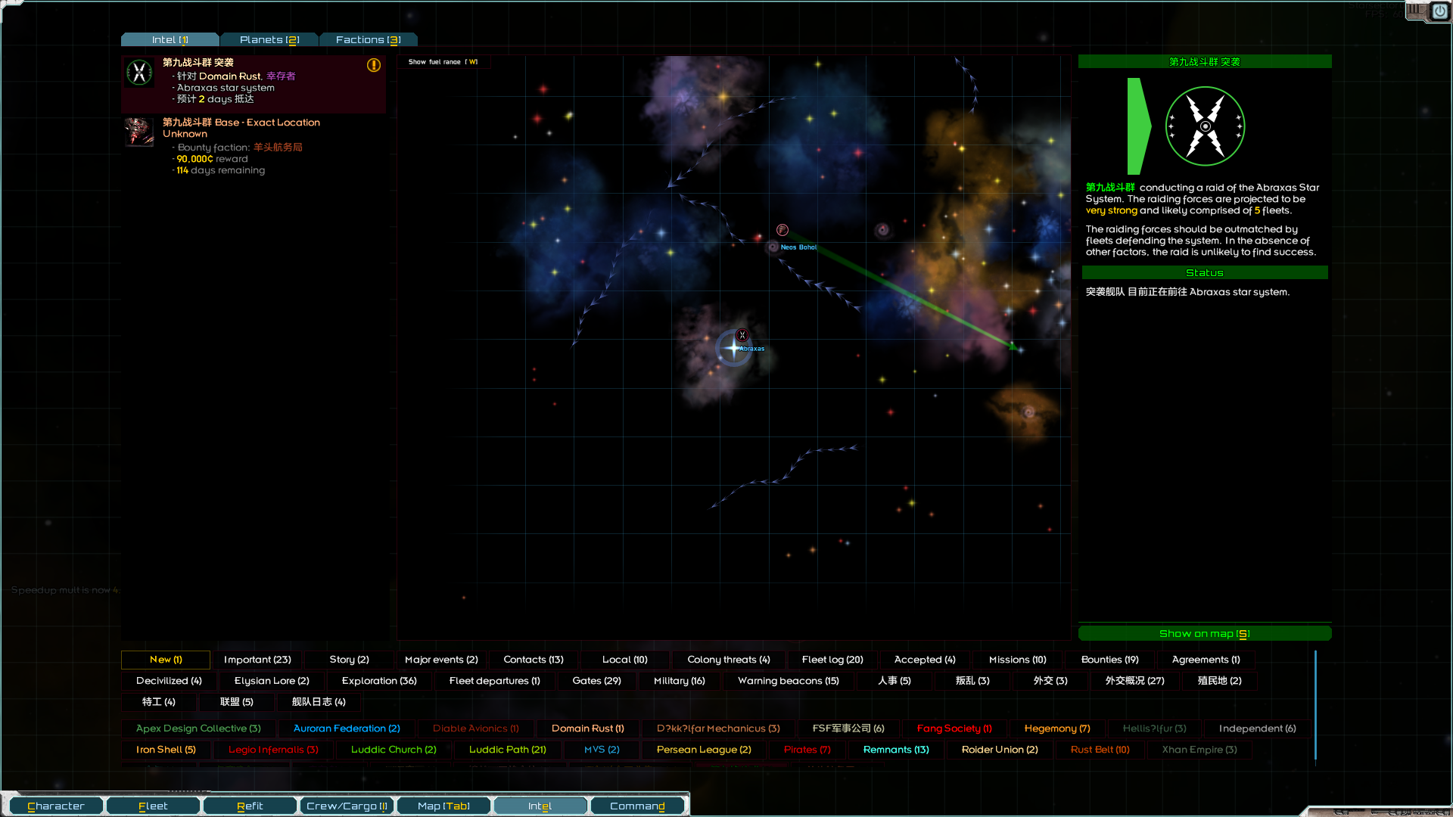This screenshot has width=1453, height=817.
Task: Toggle the Show fuel range option
Action: [x=443, y=62]
